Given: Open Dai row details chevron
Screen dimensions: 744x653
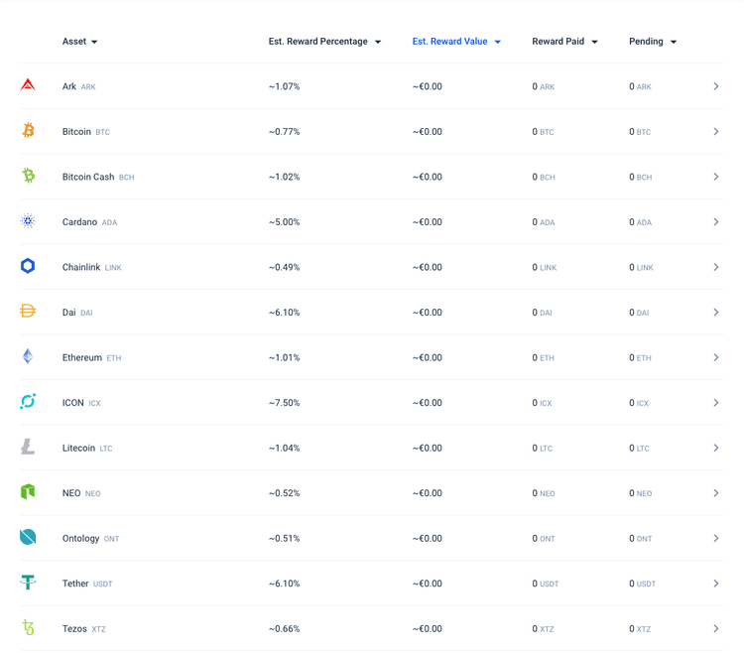Looking at the screenshot, I should point(716,313).
